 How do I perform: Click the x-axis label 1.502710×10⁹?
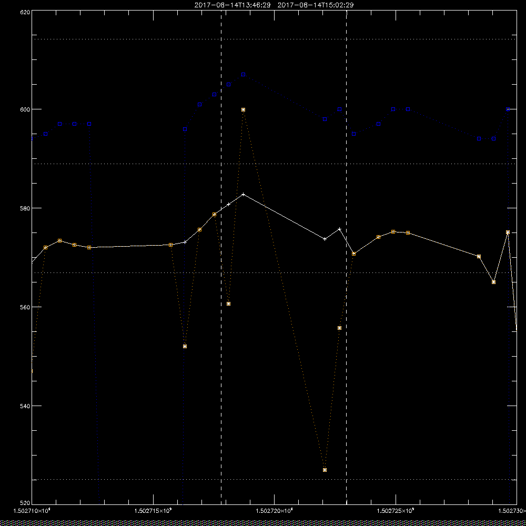coord(32,511)
